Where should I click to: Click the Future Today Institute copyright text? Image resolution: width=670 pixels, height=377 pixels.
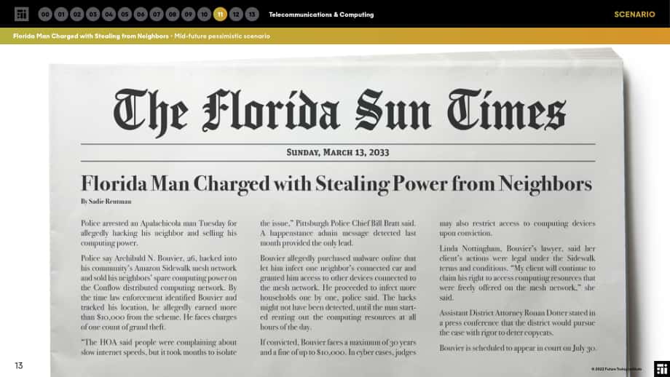(617, 369)
